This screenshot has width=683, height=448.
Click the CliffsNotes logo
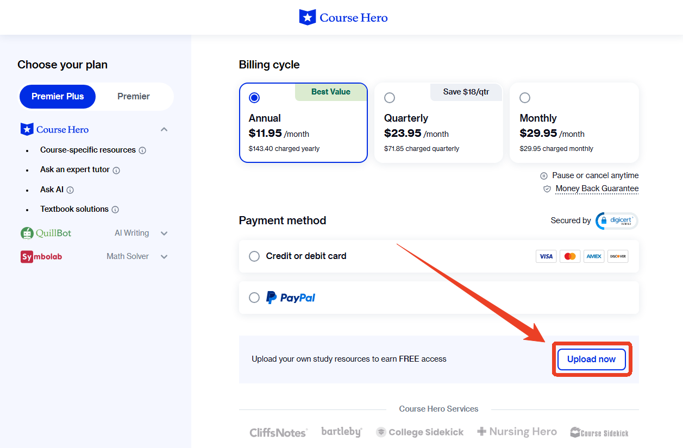tap(279, 433)
